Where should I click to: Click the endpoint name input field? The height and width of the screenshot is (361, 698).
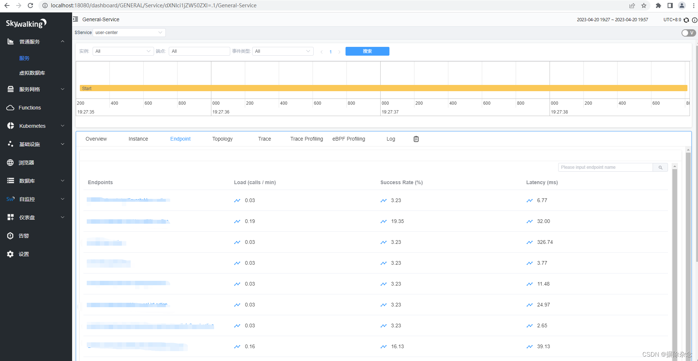(x=604, y=167)
